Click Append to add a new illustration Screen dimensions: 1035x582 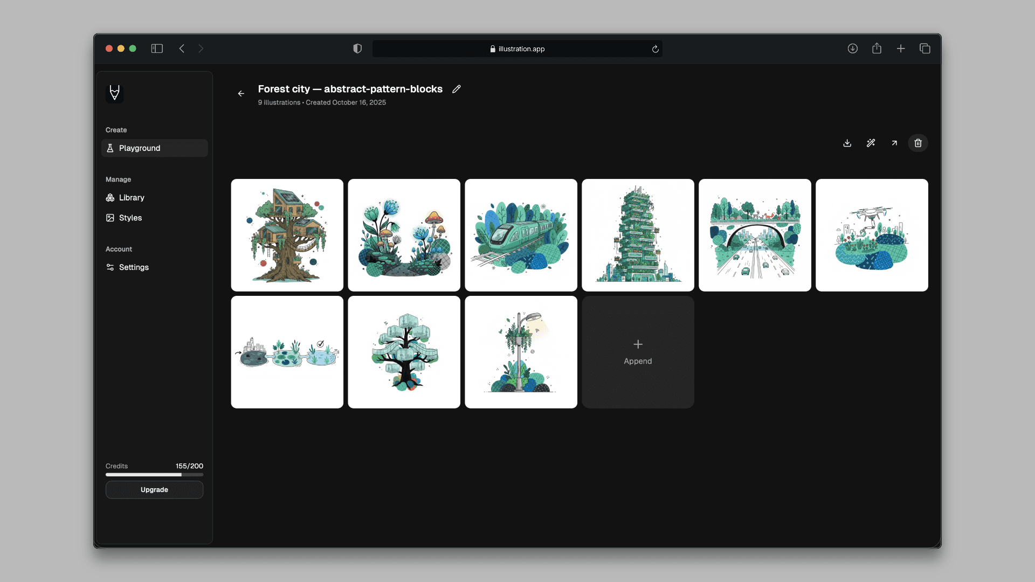[638, 352]
